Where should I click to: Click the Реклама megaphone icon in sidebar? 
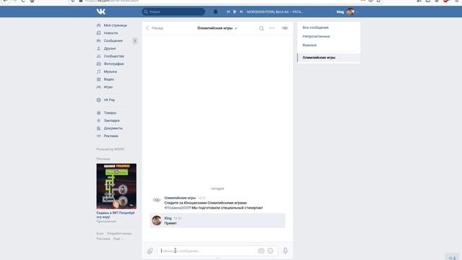99,136
